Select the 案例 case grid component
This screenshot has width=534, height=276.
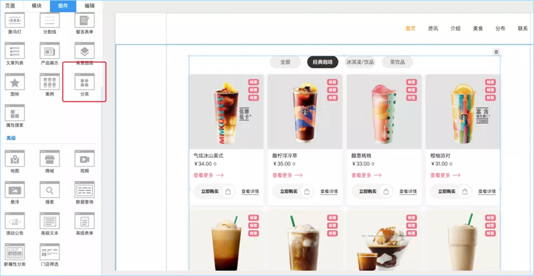(50, 85)
